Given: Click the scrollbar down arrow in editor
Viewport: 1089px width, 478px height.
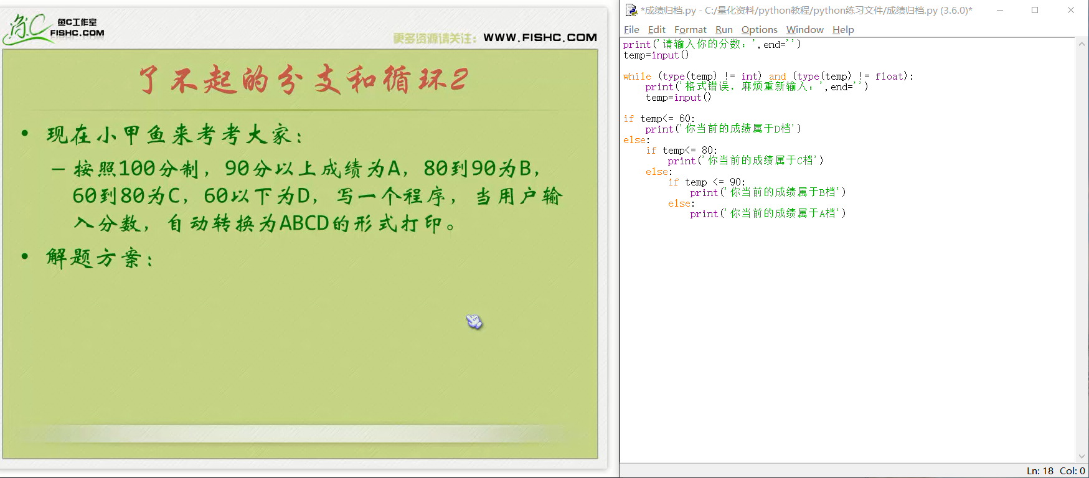Looking at the screenshot, I should pyautogui.click(x=1082, y=456).
